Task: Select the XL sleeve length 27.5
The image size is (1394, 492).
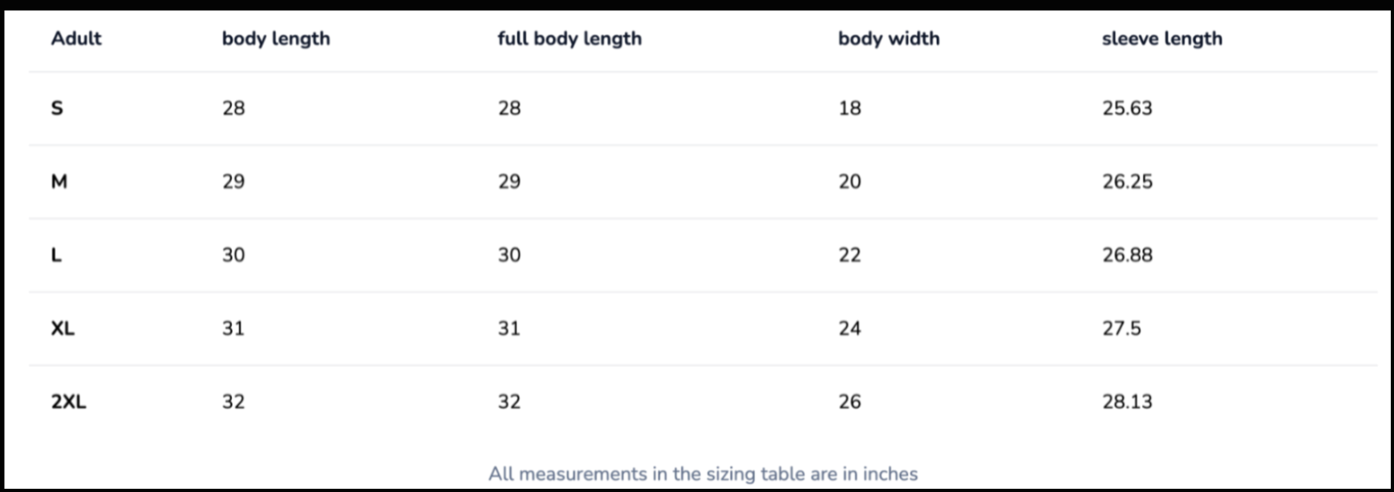Action: 1121,329
